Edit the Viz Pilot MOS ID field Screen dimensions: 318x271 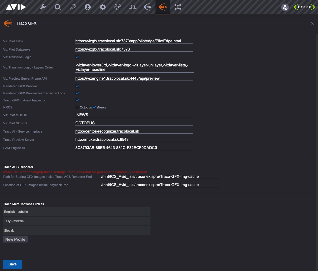(134, 115)
